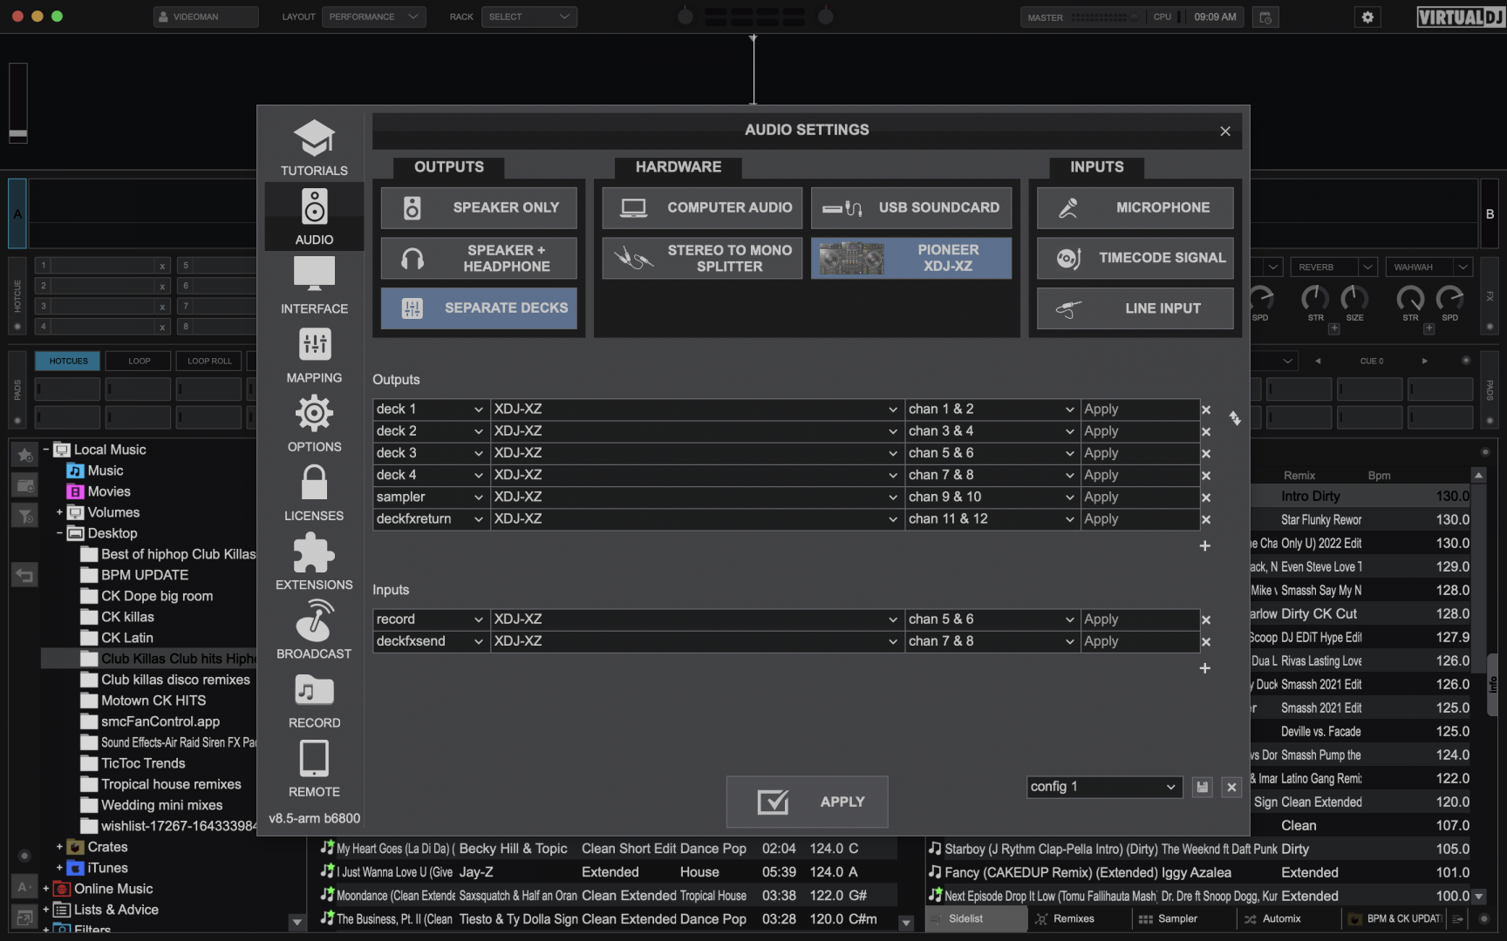Turn the STR knob beside SIZE
This screenshot has width=1507, height=941.
1315,299
